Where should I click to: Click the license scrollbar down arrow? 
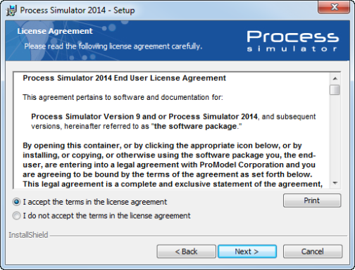tap(335, 183)
